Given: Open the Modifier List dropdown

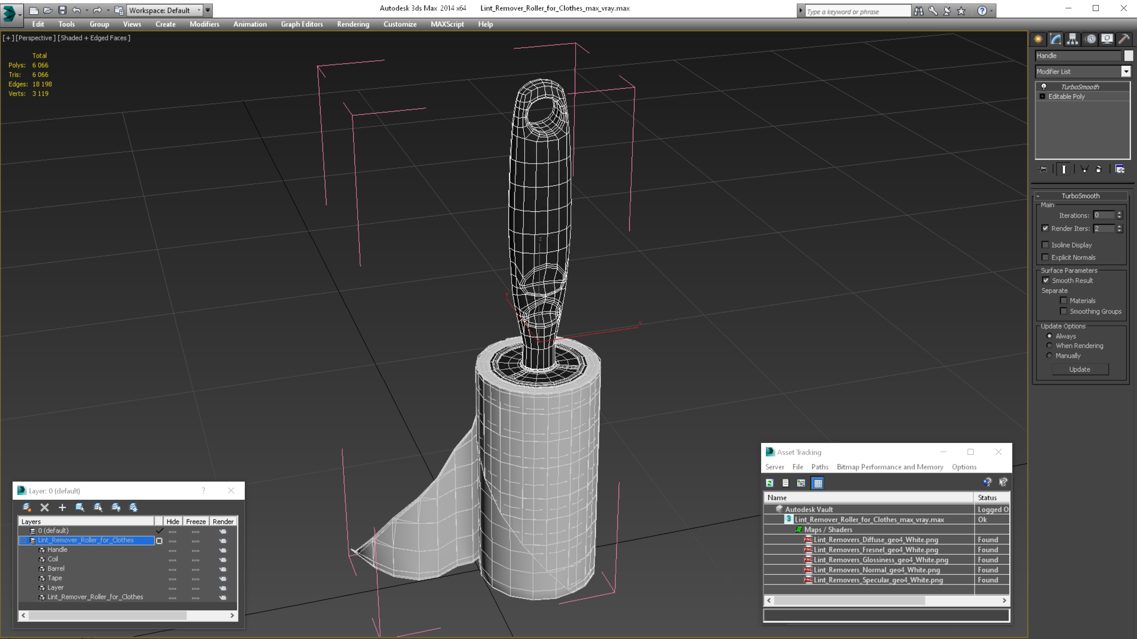Looking at the screenshot, I should point(1126,71).
